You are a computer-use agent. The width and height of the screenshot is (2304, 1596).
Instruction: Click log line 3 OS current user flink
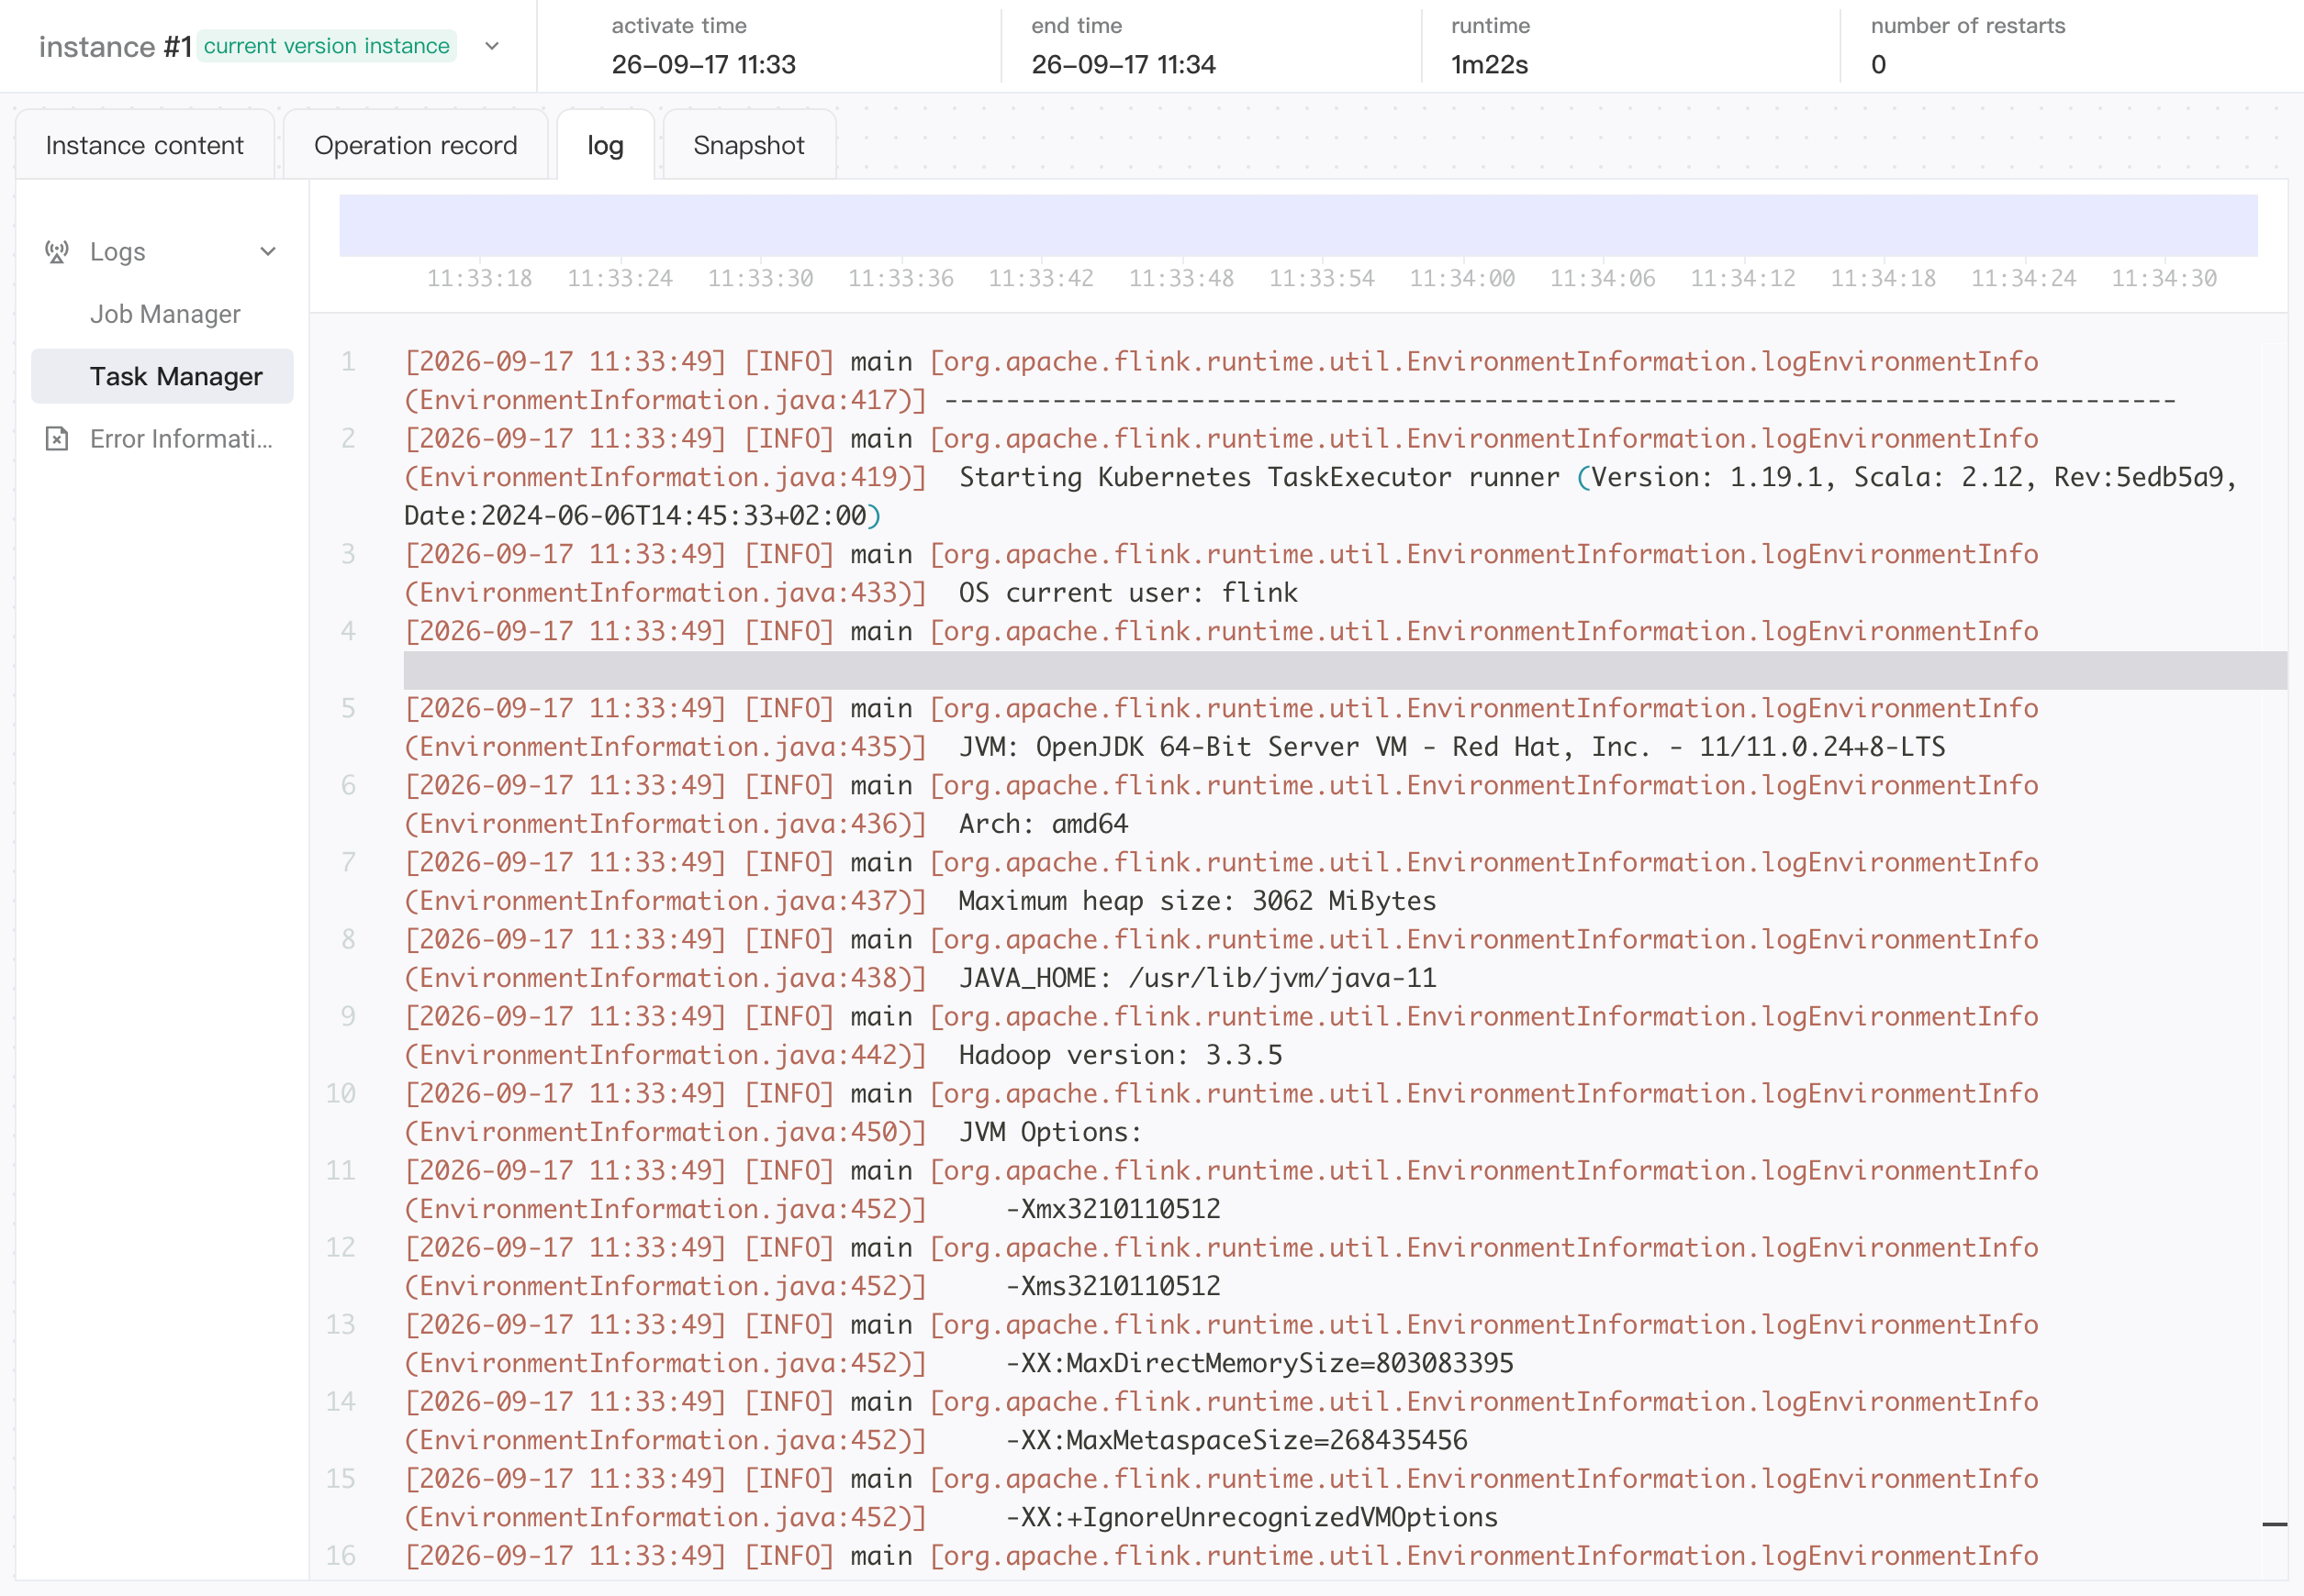tap(1221, 573)
